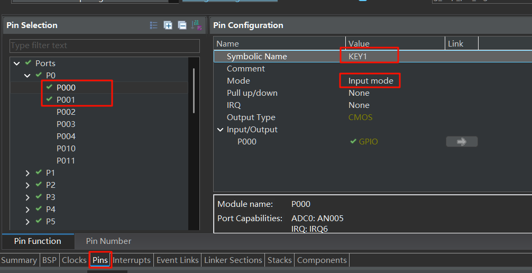Click the arrow link button for P000 GPIO
The width and height of the screenshot is (532, 273).
[462, 142]
